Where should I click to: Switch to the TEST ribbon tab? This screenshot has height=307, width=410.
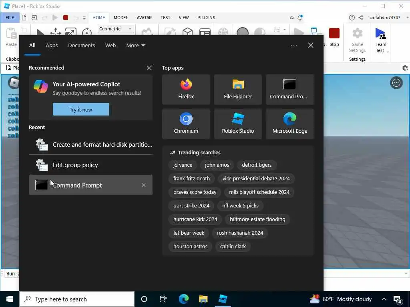tap(165, 18)
